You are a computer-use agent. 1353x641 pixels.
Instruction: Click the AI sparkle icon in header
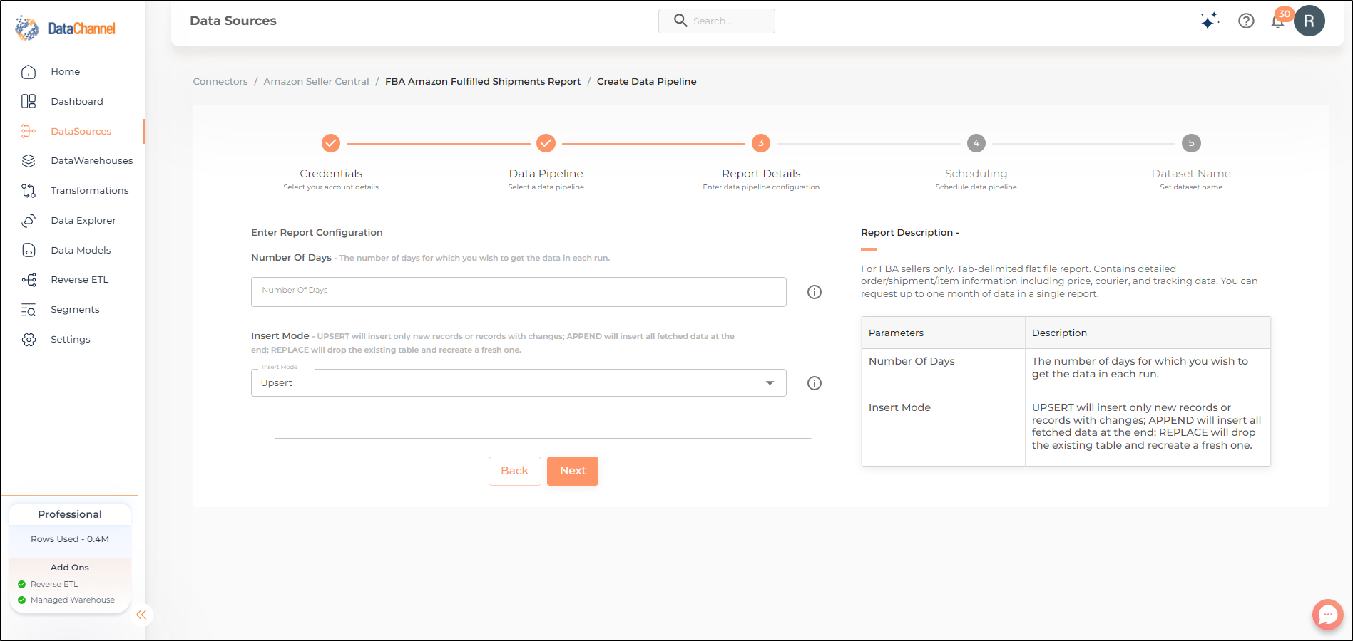pyautogui.click(x=1209, y=21)
